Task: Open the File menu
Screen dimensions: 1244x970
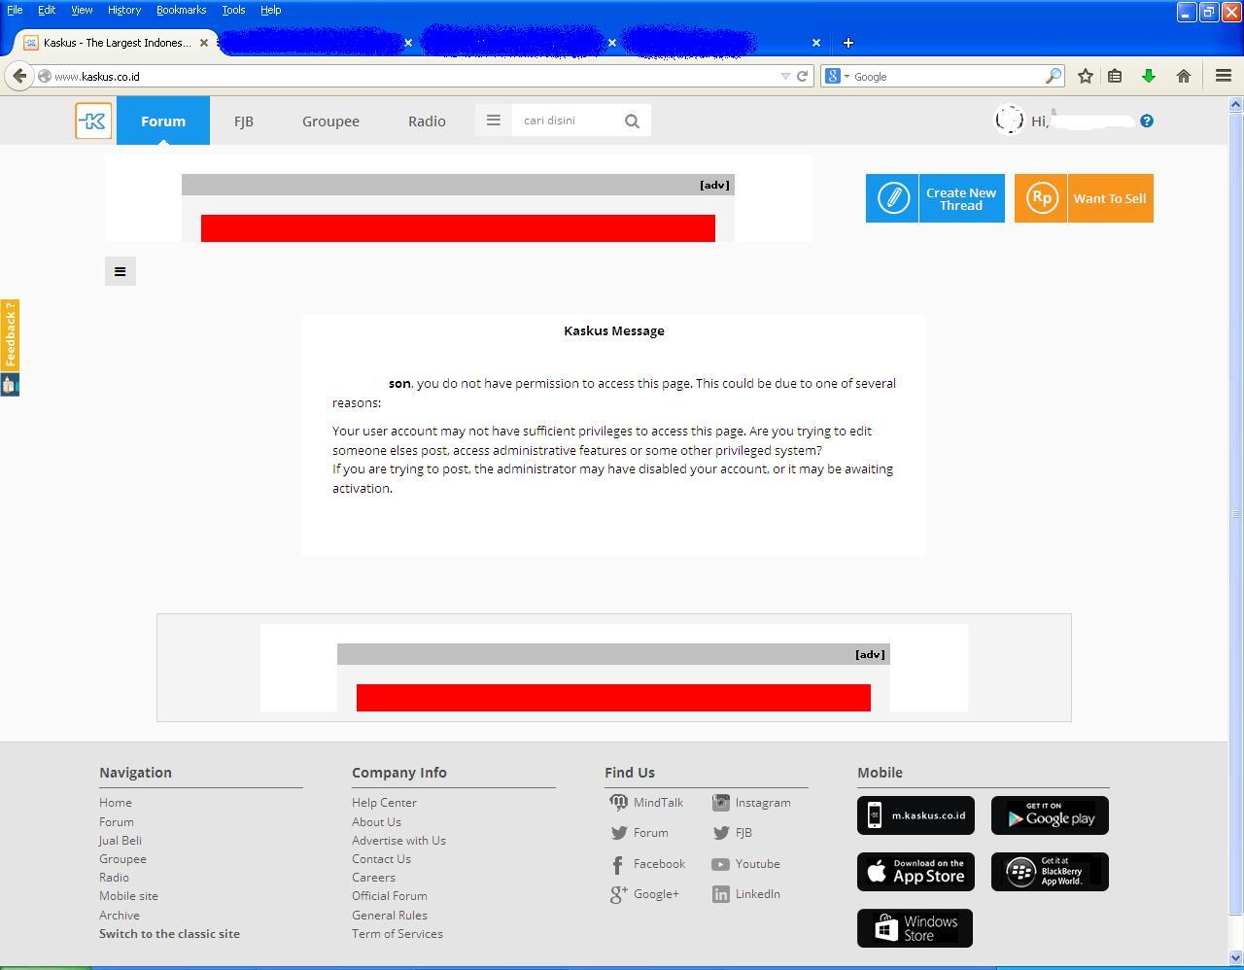Action: [15, 10]
